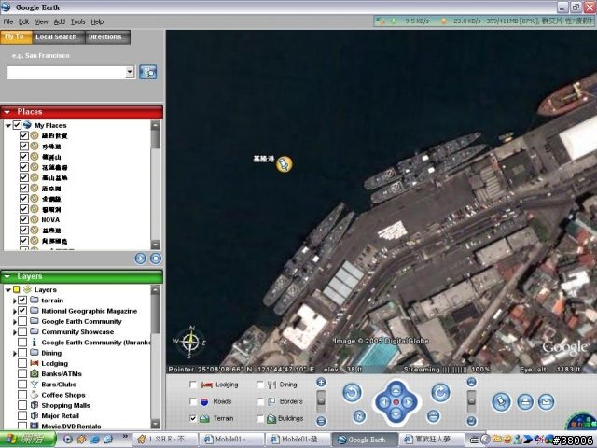Click the email envelope button
Viewport: 597px width, 448px height.
pyautogui.click(x=546, y=402)
